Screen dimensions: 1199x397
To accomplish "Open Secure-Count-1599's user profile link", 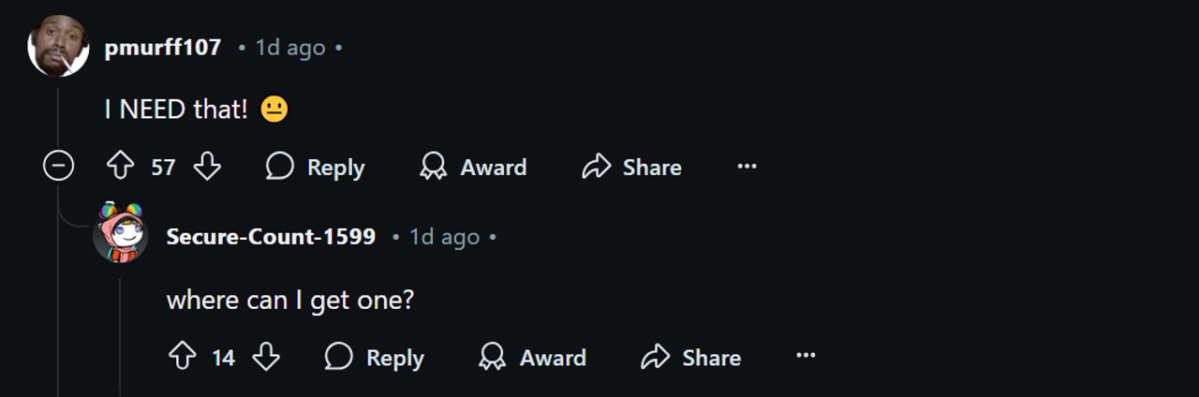I will pyautogui.click(x=271, y=237).
